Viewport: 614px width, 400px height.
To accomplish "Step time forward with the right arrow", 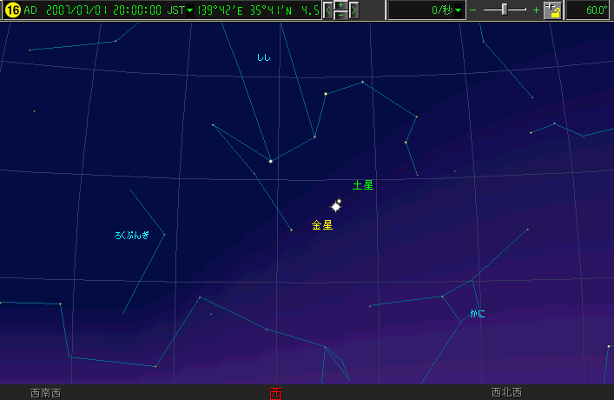I will click(x=353, y=10).
